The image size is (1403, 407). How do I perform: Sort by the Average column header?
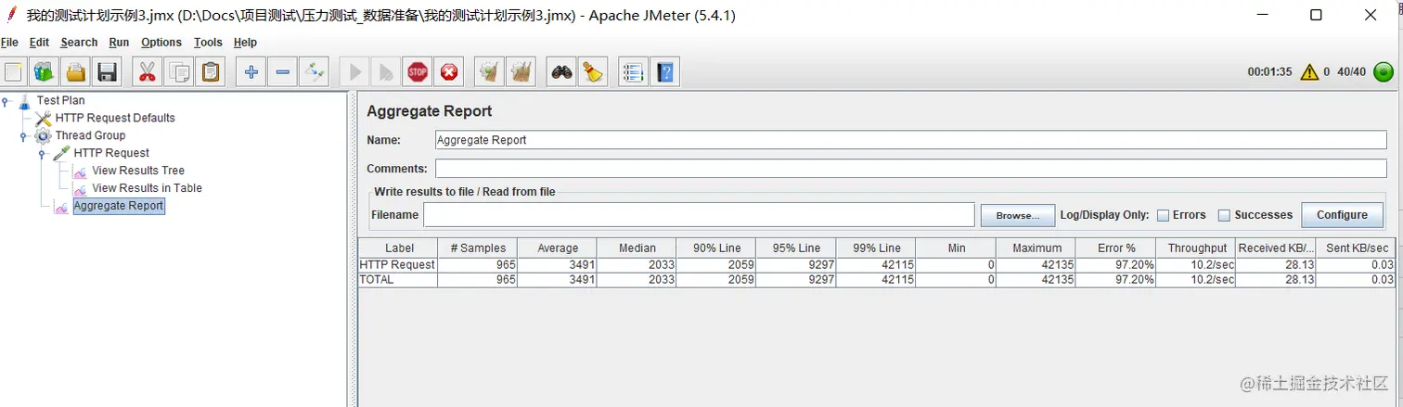558,248
